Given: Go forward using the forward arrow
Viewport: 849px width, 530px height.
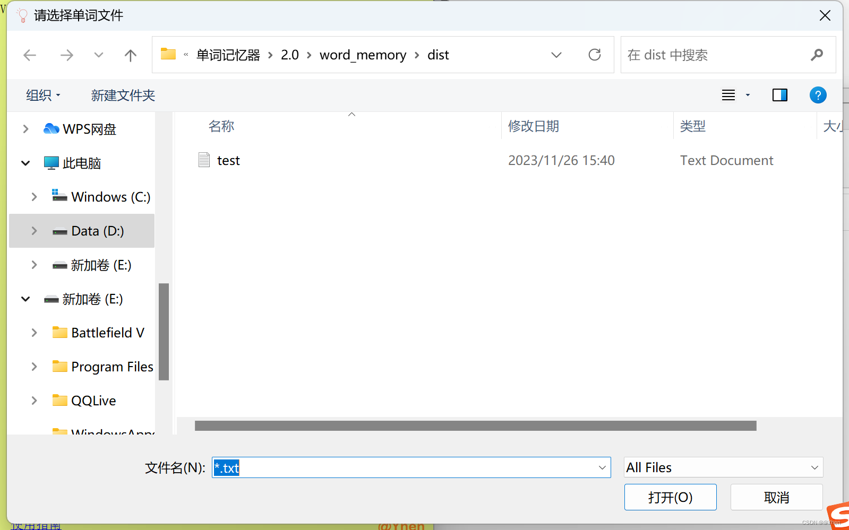Looking at the screenshot, I should pos(67,55).
